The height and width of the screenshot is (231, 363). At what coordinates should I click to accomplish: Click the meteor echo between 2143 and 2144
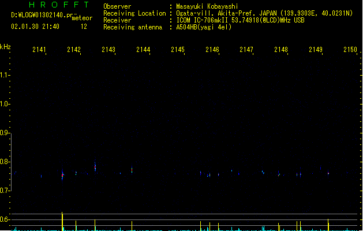point(132,170)
